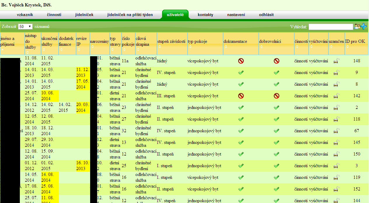The image size is (369, 203).
Task: Open vyúčtování link in row ID 119
Action: point(318,177)
